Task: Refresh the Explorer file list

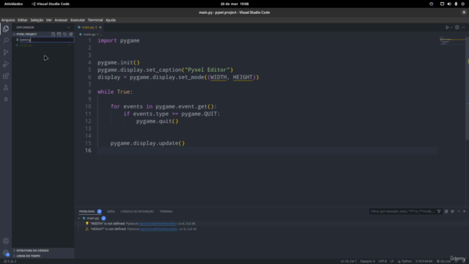Action: pos(65,34)
